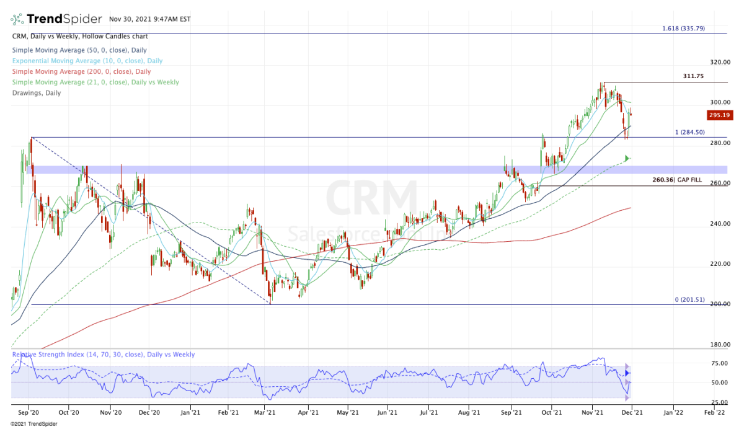Click the green weekly SMA arrow marker
The width and height of the screenshot is (744, 429).
tap(627, 159)
